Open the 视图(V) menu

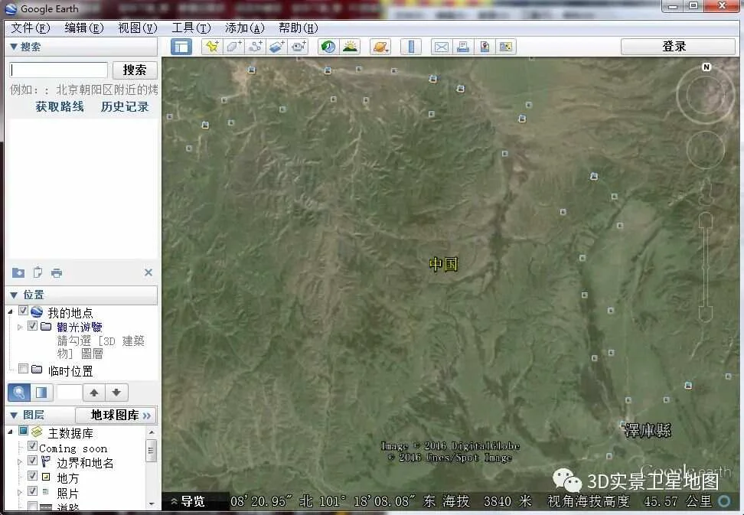[x=138, y=28]
